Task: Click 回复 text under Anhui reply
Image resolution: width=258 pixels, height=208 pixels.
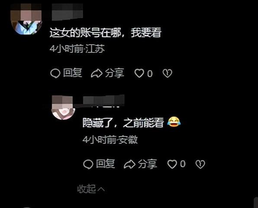Action: click(106, 164)
